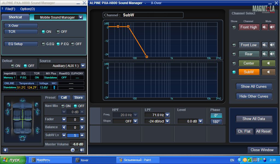280x164 pixels.
Task: Open the File(F) menu
Action: 10,9
